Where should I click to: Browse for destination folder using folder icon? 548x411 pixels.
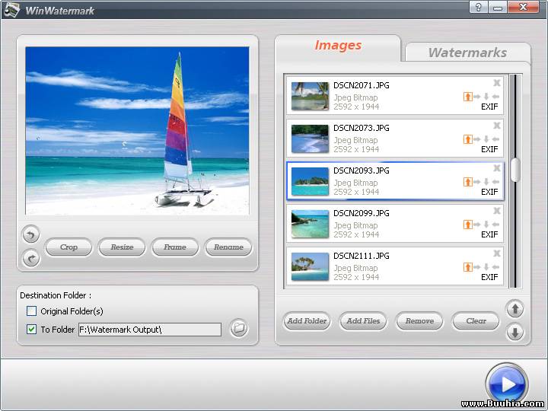(239, 328)
